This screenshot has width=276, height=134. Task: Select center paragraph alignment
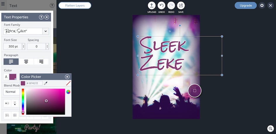(26, 62)
